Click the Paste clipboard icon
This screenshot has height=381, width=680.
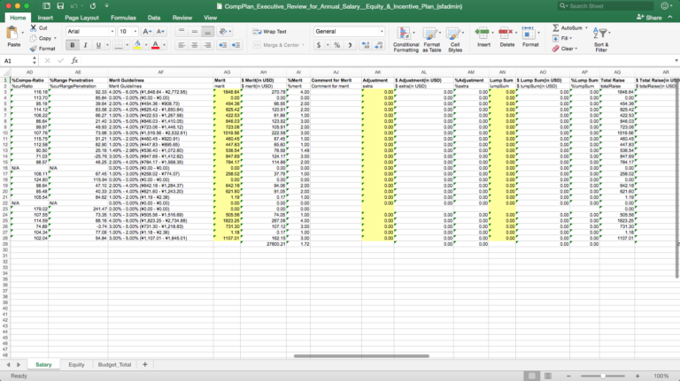click(13, 34)
